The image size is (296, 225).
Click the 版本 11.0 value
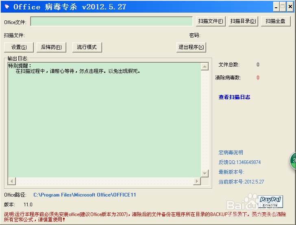(x=28, y=205)
